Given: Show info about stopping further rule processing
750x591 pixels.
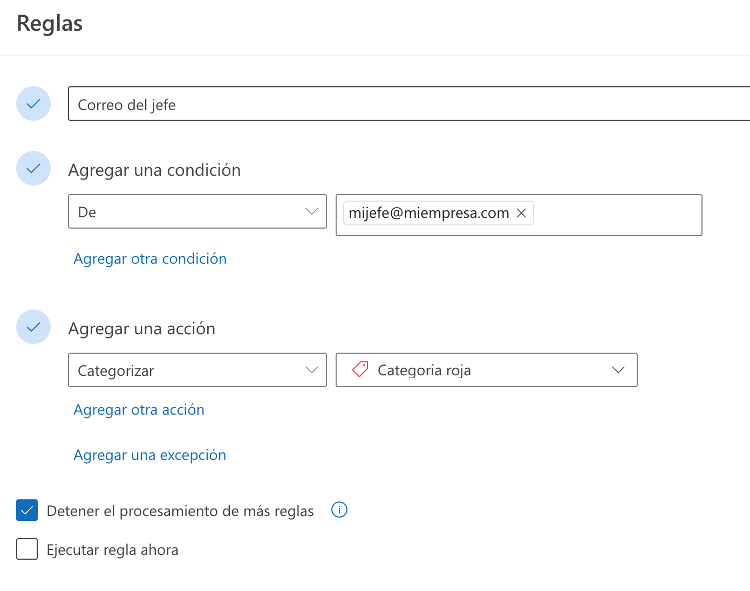Looking at the screenshot, I should (339, 510).
